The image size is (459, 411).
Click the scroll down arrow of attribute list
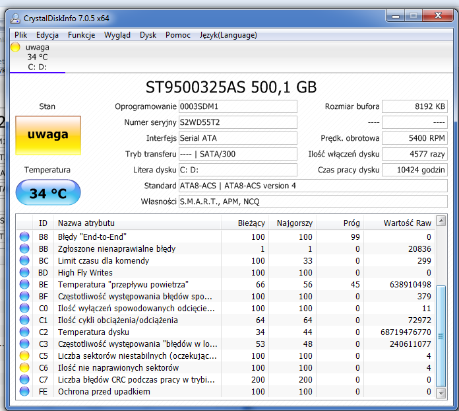(x=441, y=392)
